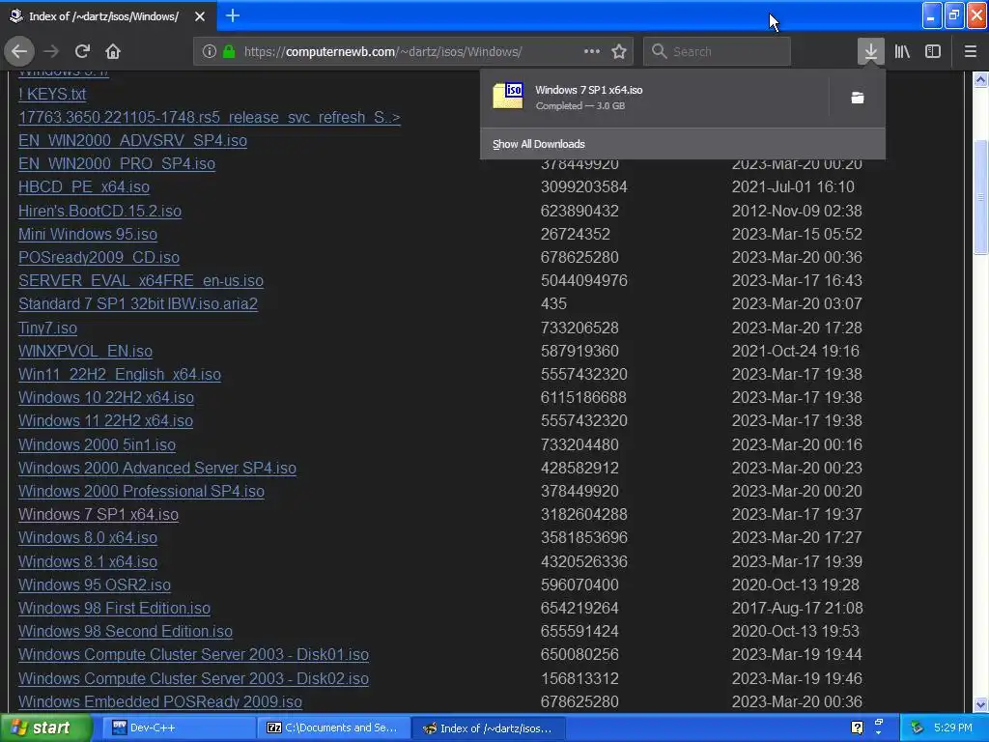Close the Index of Windows tab
Screen dimensions: 989x742
(200, 16)
